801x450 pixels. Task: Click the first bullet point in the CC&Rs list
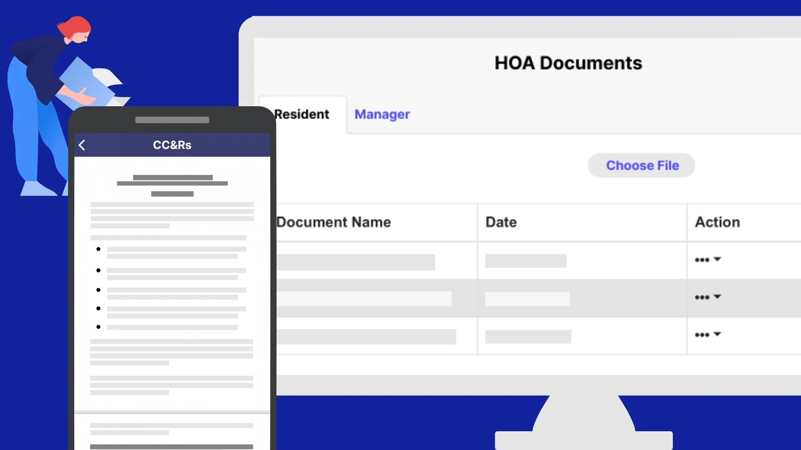point(98,249)
